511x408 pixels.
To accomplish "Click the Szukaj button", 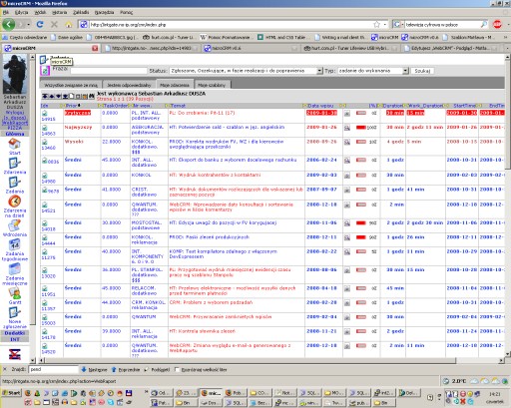I will pyautogui.click(x=422, y=71).
